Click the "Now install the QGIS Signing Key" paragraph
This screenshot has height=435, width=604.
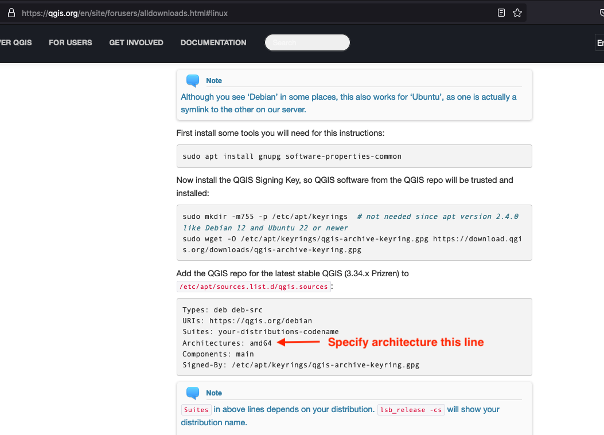tap(345, 187)
